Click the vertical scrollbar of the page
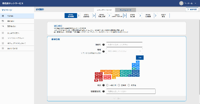Image resolution: width=200 pixels, height=104 pixels. [x=199, y=57]
